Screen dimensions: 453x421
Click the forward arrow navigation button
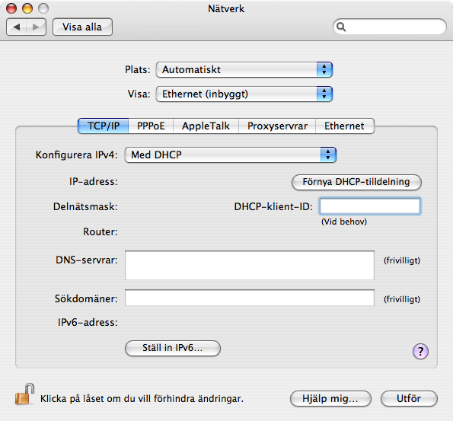pyautogui.click(x=36, y=27)
